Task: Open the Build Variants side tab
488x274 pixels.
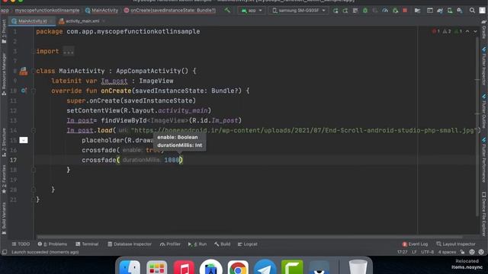Action: click(4, 219)
